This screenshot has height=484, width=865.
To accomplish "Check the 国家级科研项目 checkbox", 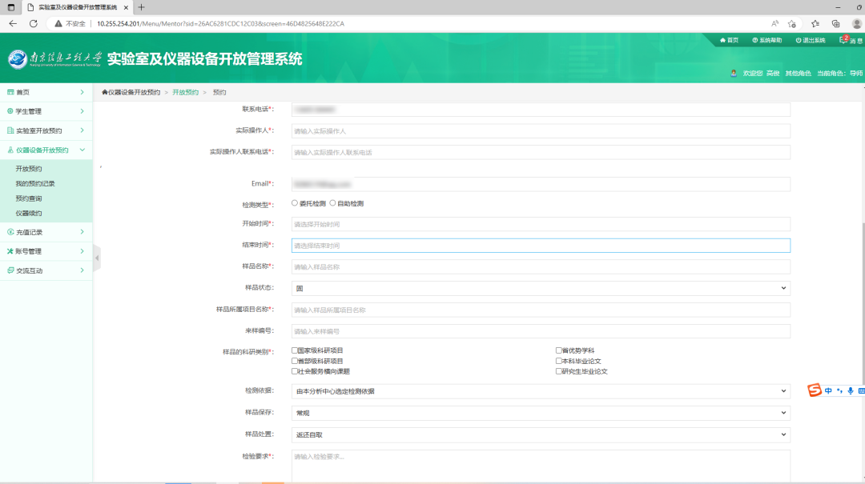I will 295,350.
